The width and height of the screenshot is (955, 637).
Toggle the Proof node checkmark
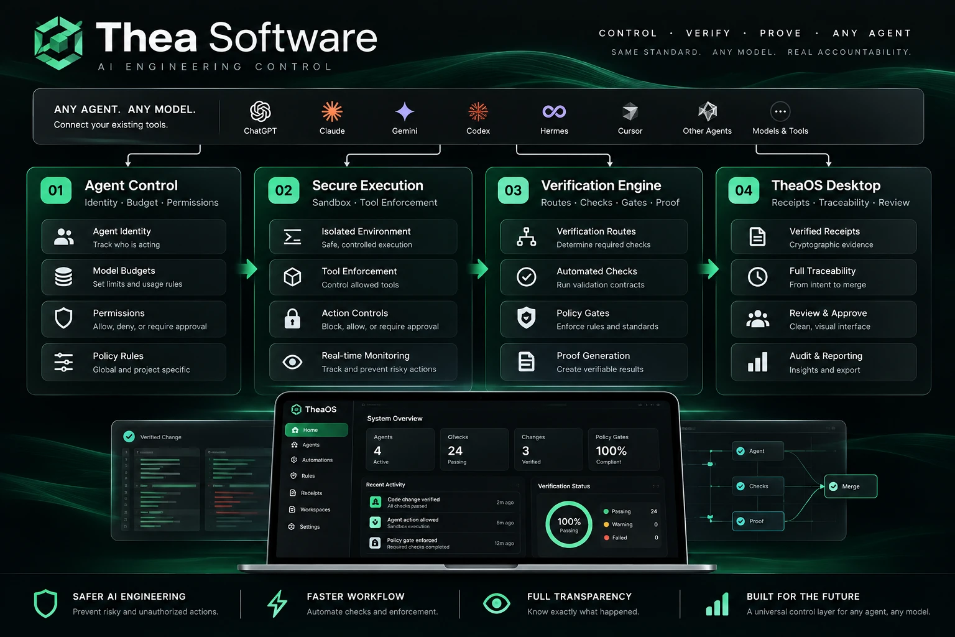point(740,521)
